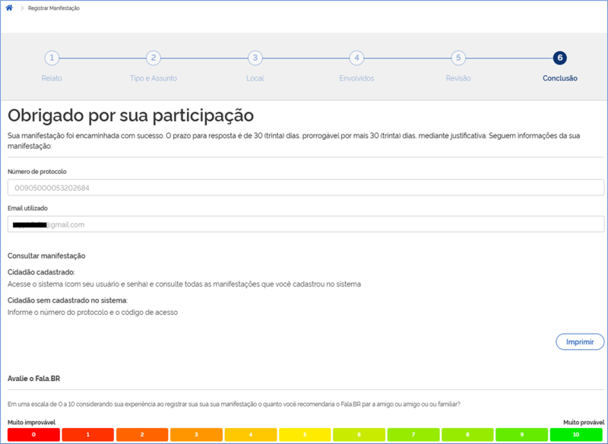This screenshot has width=608, height=444.
Task: Select step 4 Envolvidos circle
Action: coord(358,58)
